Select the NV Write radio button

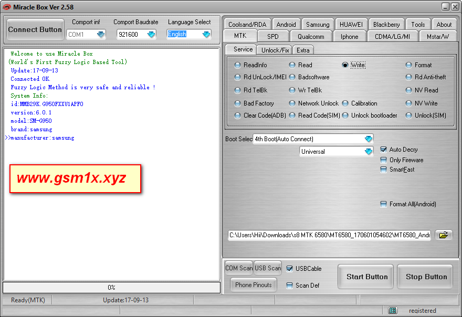(x=408, y=103)
